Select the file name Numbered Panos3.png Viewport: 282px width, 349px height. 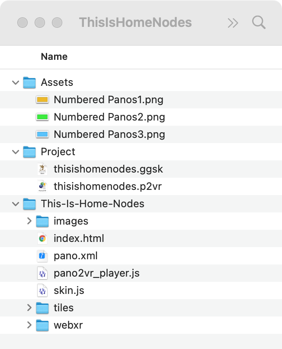(109, 134)
